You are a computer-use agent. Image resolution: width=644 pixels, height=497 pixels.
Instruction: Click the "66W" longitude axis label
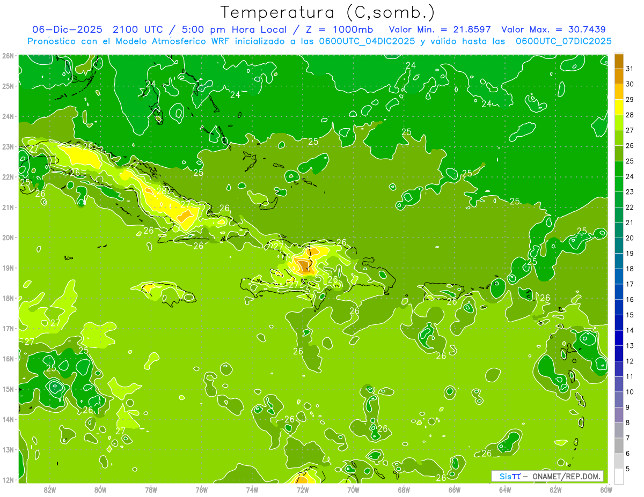(x=455, y=489)
